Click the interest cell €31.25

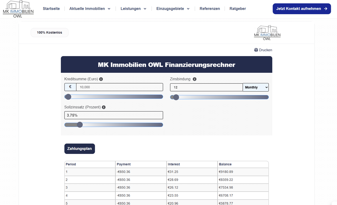(x=192, y=172)
